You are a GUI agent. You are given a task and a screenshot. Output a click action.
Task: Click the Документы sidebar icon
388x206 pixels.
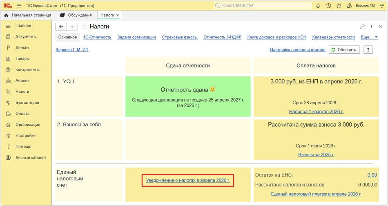coord(8,37)
